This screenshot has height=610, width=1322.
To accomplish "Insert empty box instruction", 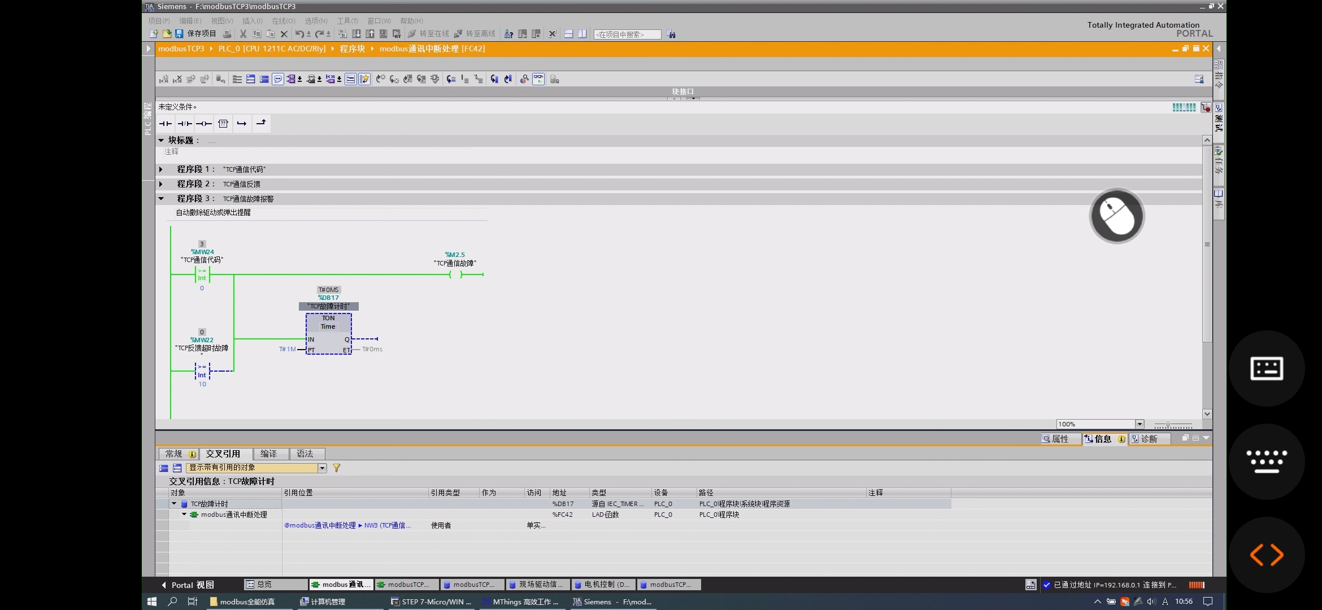I will tap(223, 124).
